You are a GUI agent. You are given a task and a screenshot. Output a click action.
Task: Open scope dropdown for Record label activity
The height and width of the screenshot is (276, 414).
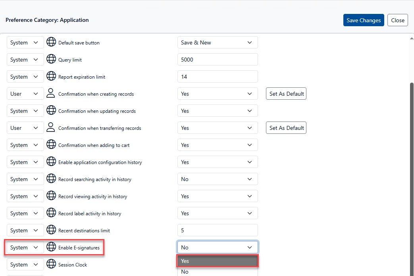[x=25, y=213]
